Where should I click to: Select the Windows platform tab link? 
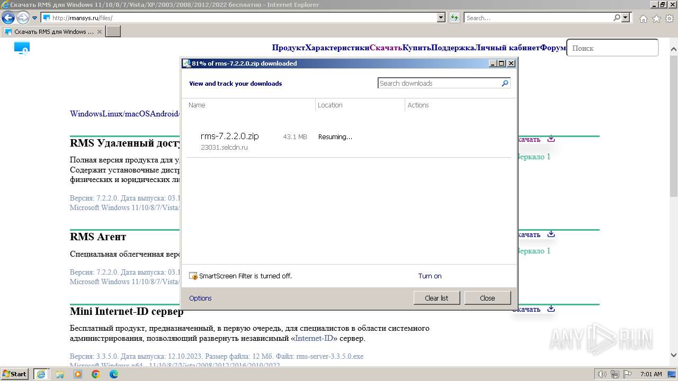click(86, 114)
